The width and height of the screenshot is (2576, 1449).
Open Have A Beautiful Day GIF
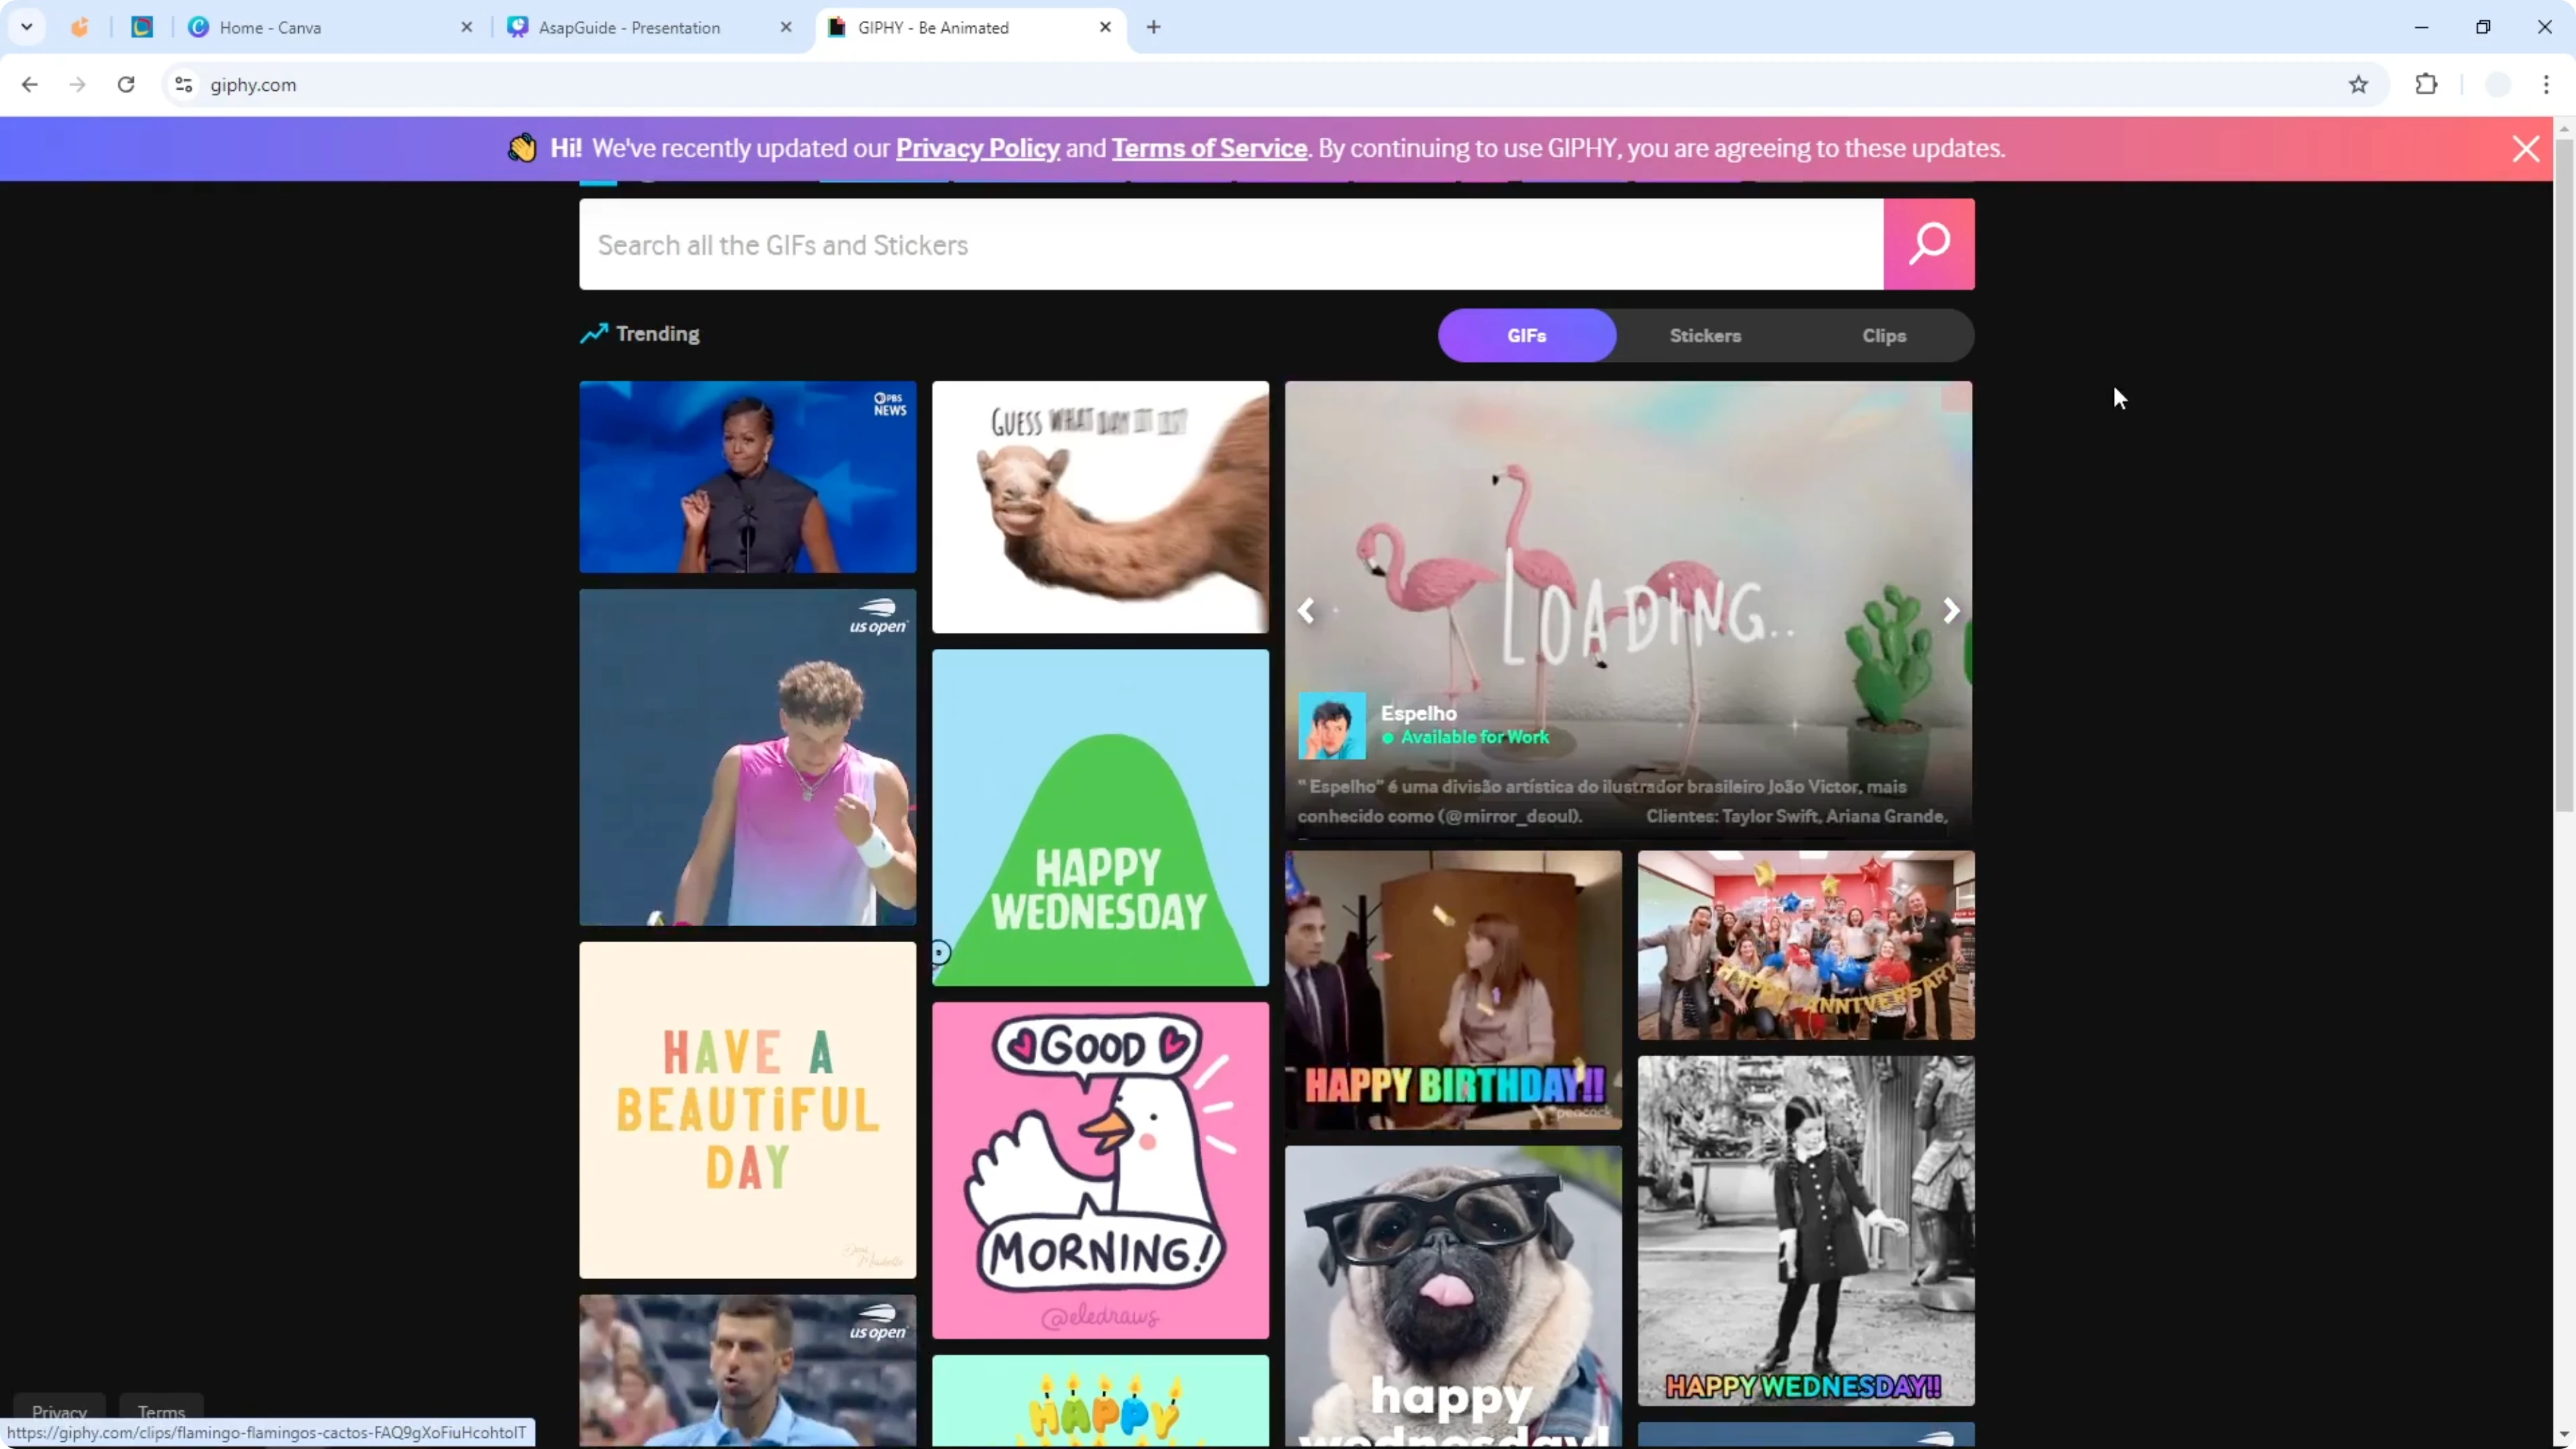tap(747, 1110)
